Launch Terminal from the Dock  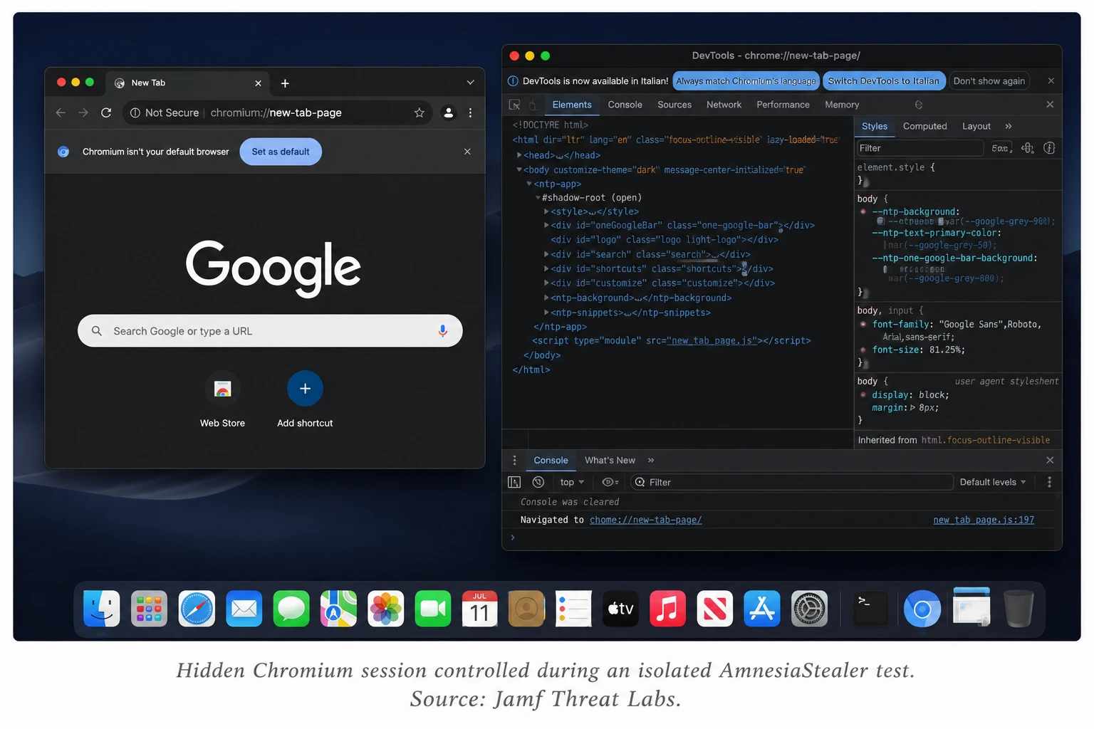(870, 609)
